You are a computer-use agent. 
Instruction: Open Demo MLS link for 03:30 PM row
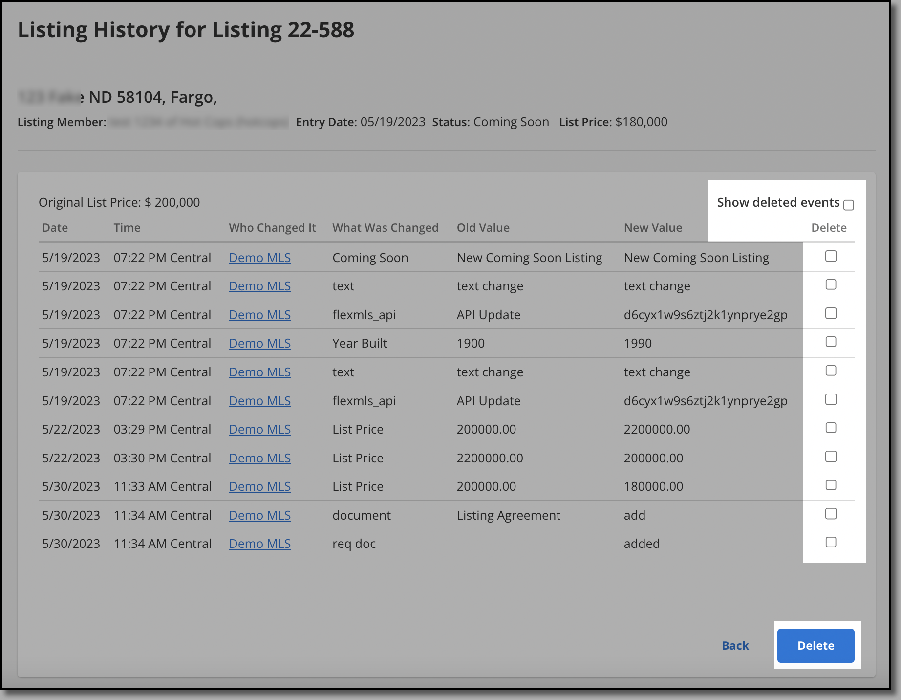(260, 458)
